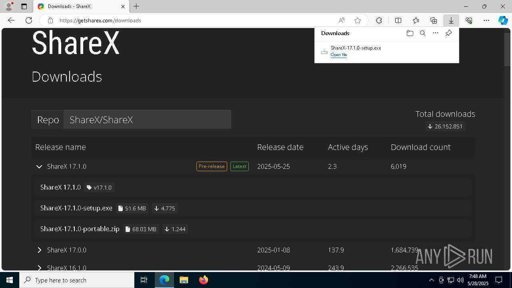512x288 pixels.
Task: Click the 51.6 MB file size badge
Action: (x=132, y=208)
